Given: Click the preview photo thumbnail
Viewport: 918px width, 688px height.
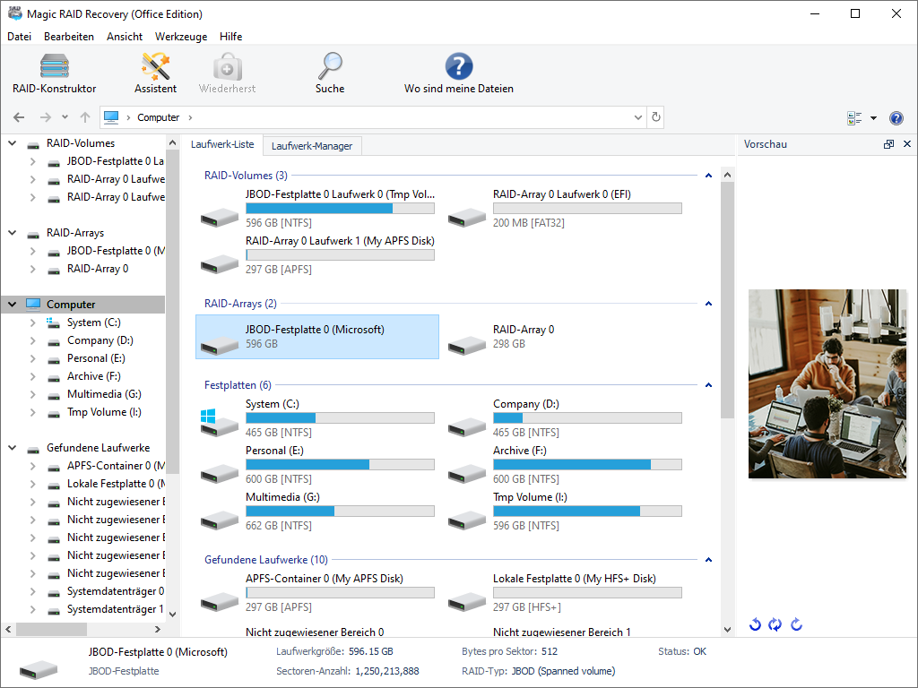Looking at the screenshot, I should point(827,383).
